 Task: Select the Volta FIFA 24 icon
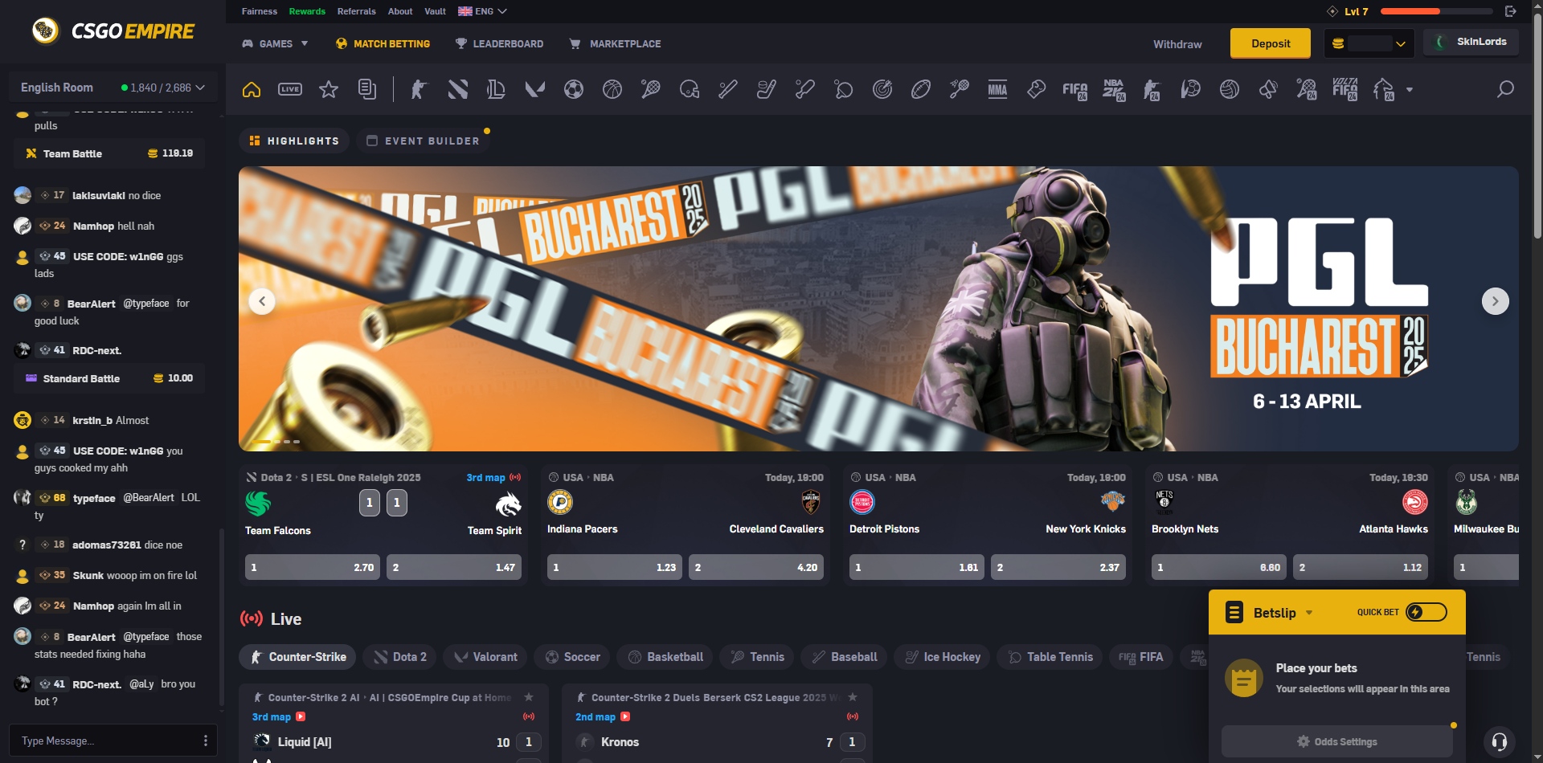coord(1344,89)
